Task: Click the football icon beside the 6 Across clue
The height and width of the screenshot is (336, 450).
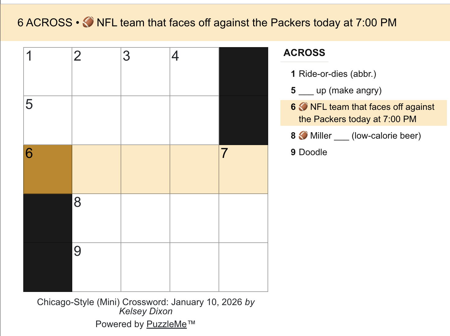Action: coord(303,107)
